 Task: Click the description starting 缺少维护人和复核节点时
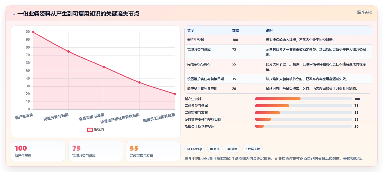pyautogui.click(x=306, y=79)
